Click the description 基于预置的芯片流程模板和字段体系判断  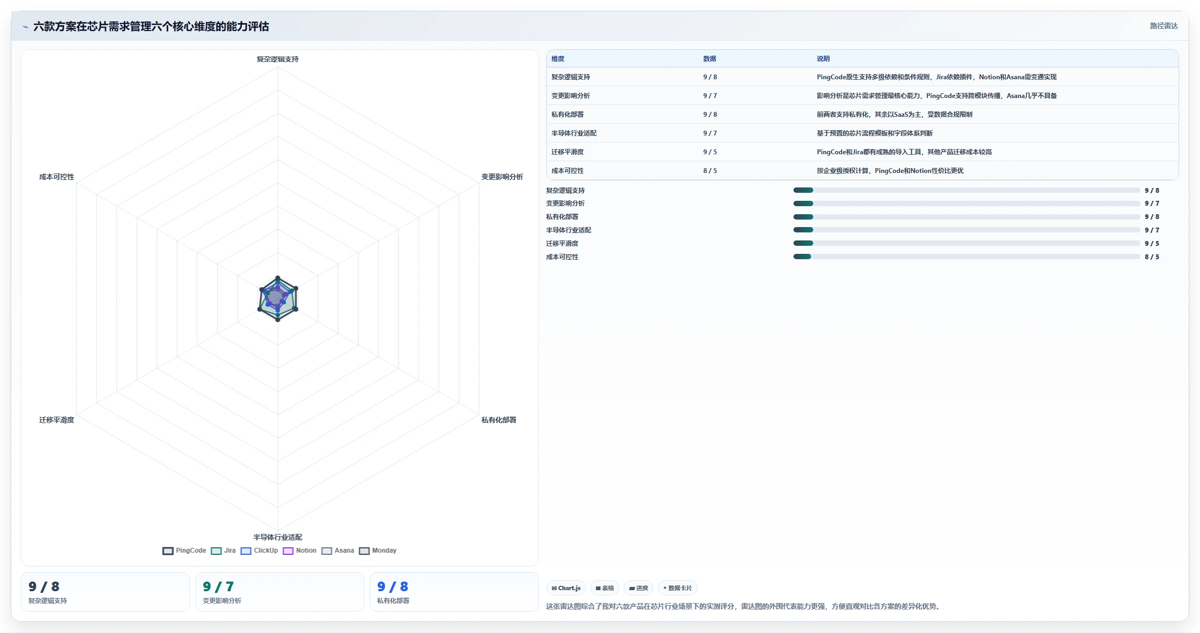(875, 133)
